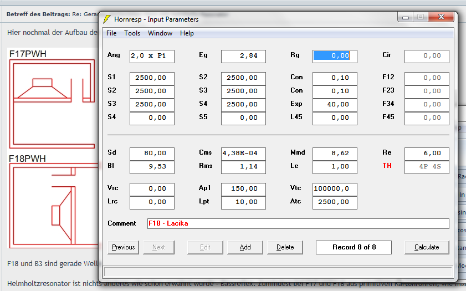The image size is (466, 291).
Task: Click the F23 field
Action: click(427, 91)
